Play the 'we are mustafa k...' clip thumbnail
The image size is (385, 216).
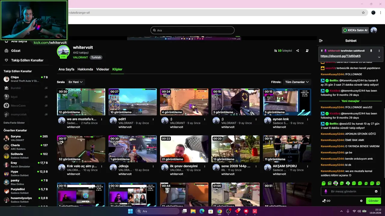click(81, 102)
